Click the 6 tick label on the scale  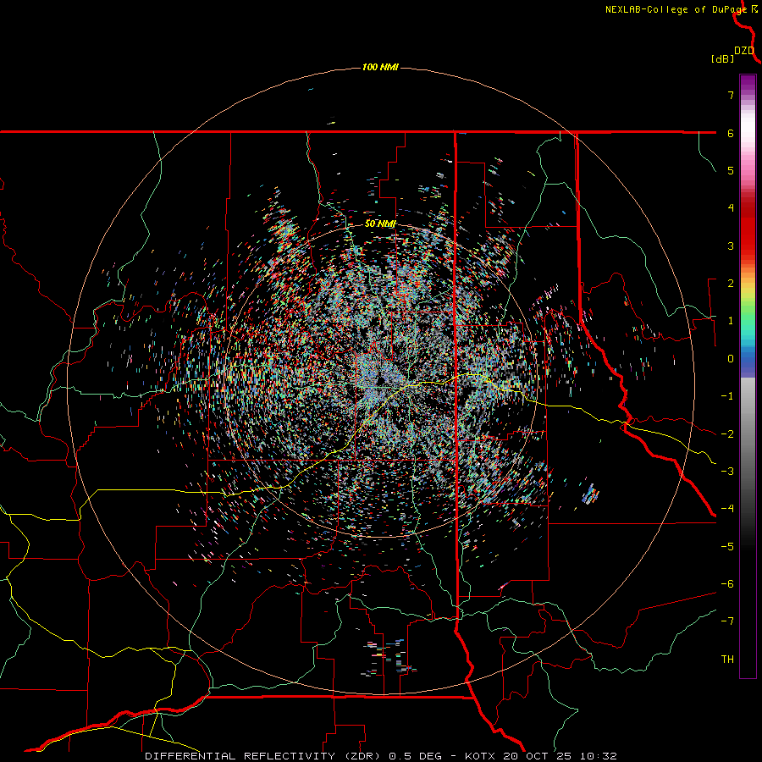(731, 133)
